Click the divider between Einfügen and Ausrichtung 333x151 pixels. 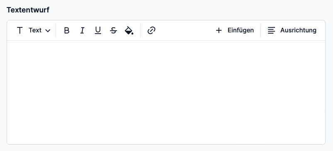tap(260, 30)
